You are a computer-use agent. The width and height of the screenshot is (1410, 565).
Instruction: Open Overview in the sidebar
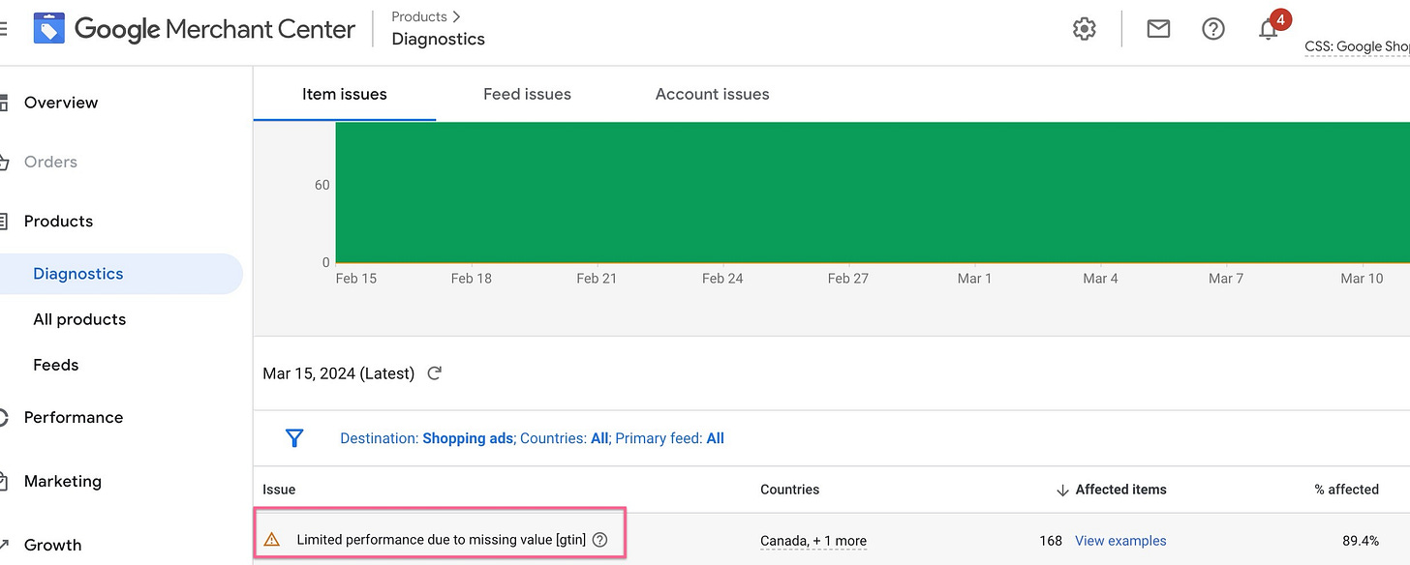pos(61,103)
